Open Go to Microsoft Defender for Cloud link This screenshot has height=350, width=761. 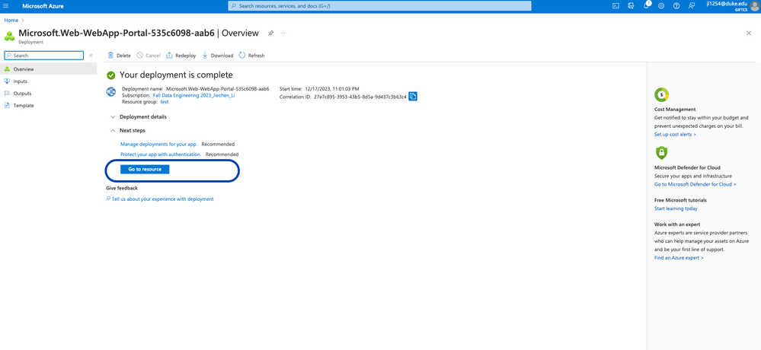(x=695, y=184)
